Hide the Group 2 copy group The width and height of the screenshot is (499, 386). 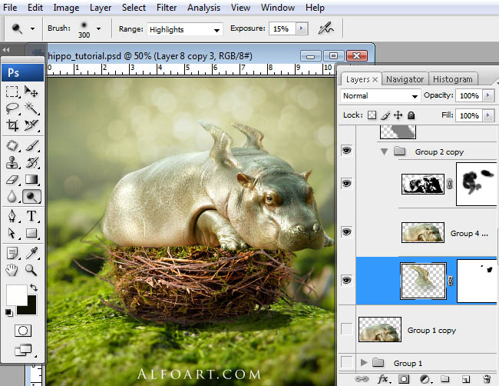click(x=346, y=150)
